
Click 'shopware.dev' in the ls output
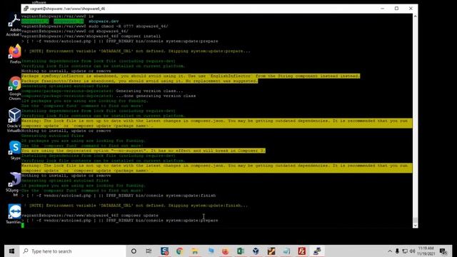[104, 21]
